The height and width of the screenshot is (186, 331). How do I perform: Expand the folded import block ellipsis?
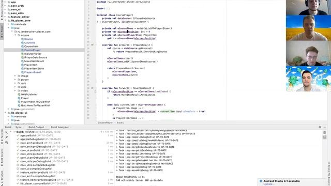click(108, 8)
